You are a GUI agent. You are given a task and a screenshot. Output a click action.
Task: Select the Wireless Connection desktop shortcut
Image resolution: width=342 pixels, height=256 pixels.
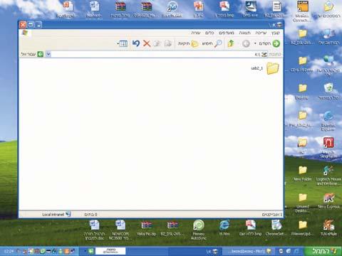tap(302, 11)
